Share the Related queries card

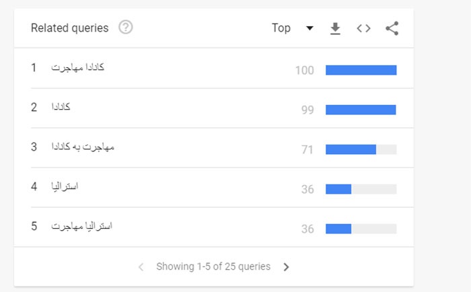coord(392,28)
